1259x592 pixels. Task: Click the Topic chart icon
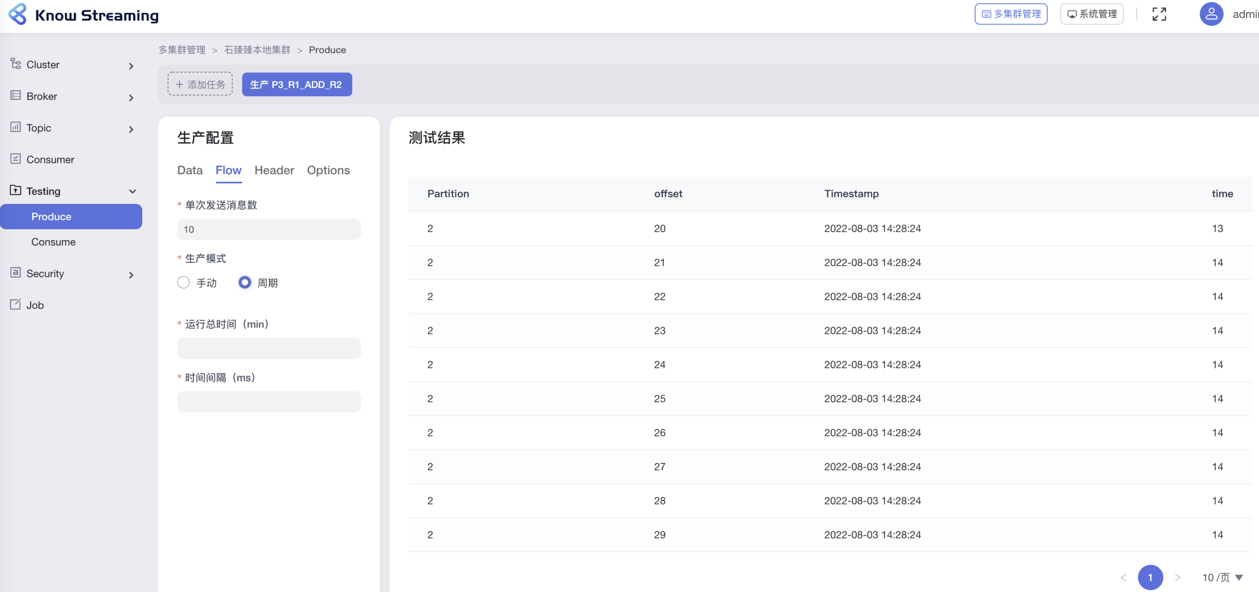pyautogui.click(x=16, y=128)
